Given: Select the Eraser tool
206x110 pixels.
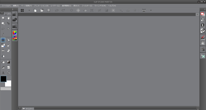Looking at the screenshot, I should (x=8, y=51).
